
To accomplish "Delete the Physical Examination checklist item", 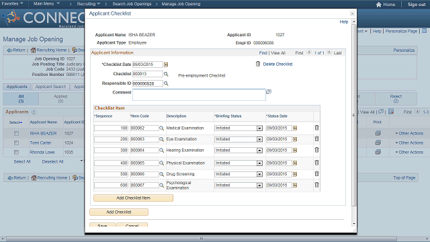I will 316,163.
